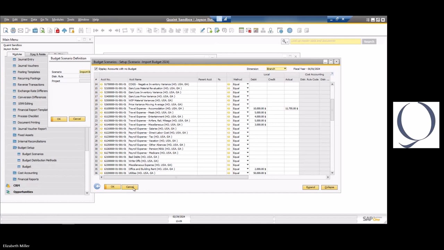The image size is (444, 250).
Task: Click the master data lookup search field
Action: pyautogui.click(x=325, y=41)
